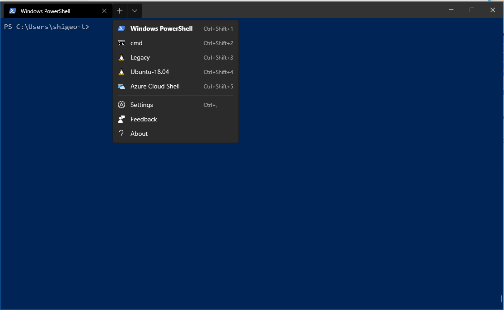Click the PowerShell icon in the menu
The height and width of the screenshot is (310, 504).
121,28
